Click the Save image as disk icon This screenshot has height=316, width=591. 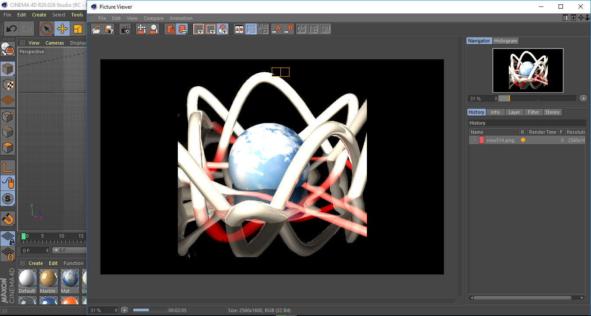click(x=109, y=29)
